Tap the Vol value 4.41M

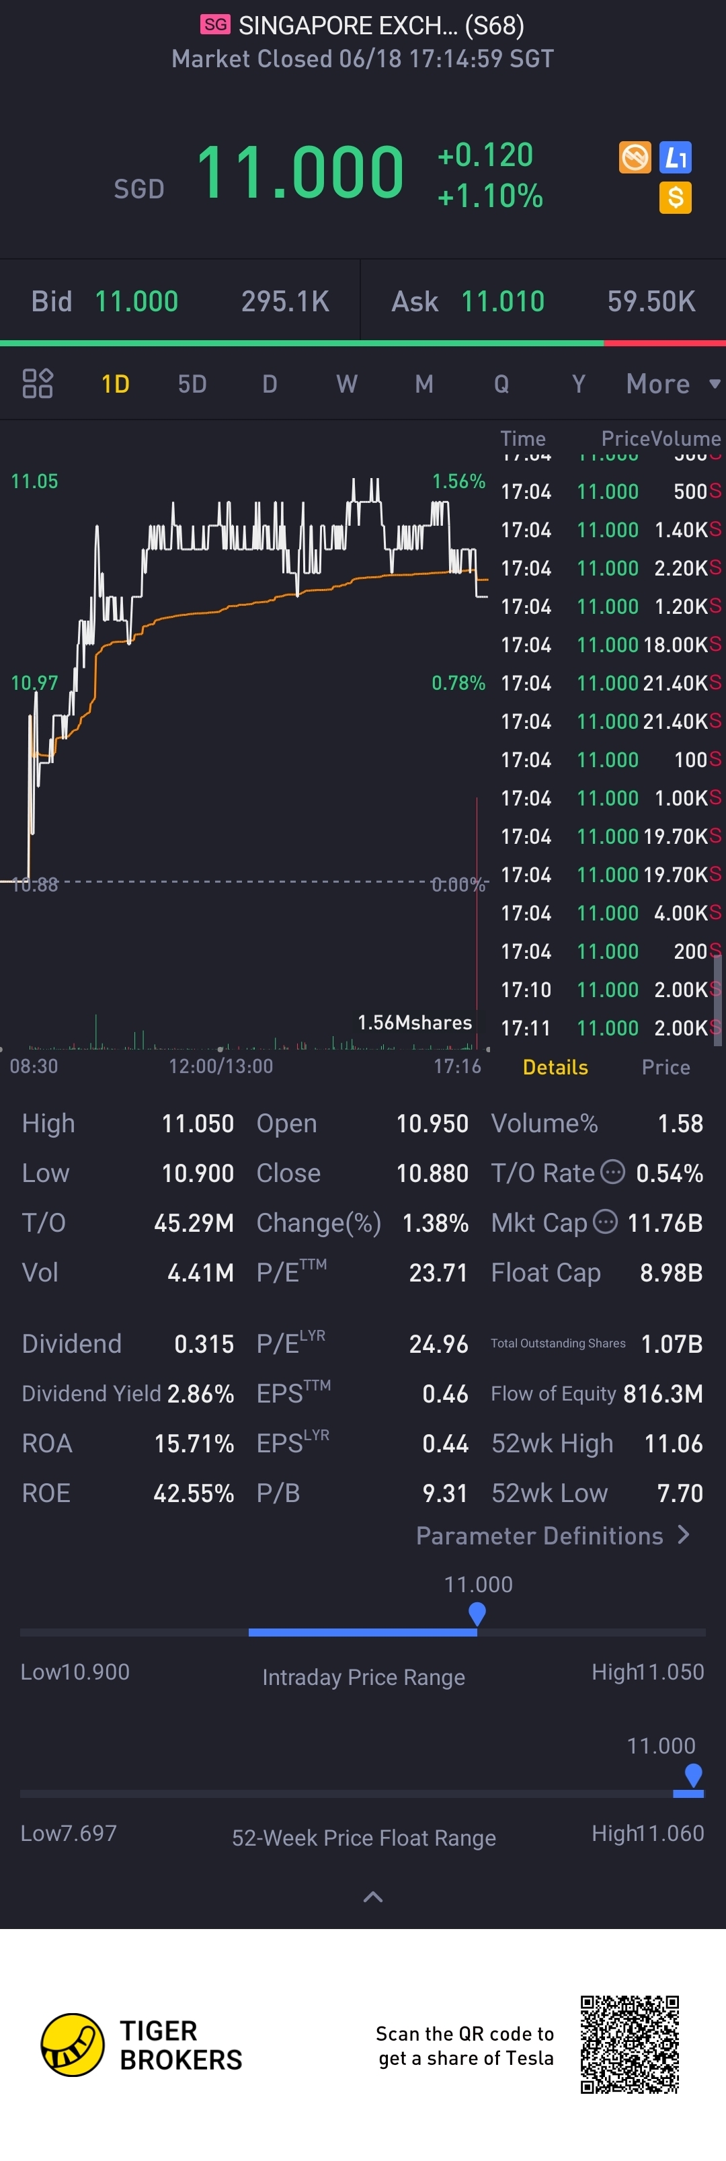coord(201,1273)
